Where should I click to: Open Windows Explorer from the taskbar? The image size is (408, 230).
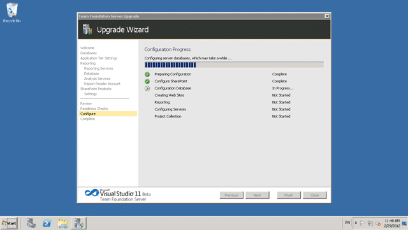62,224
